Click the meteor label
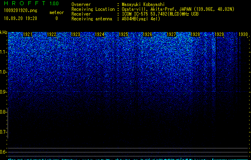 [x=57, y=12]
